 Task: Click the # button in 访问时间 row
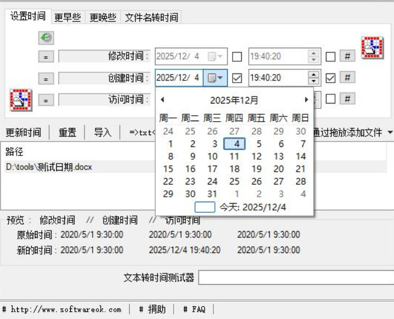pyautogui.click(x=347, y=98)
